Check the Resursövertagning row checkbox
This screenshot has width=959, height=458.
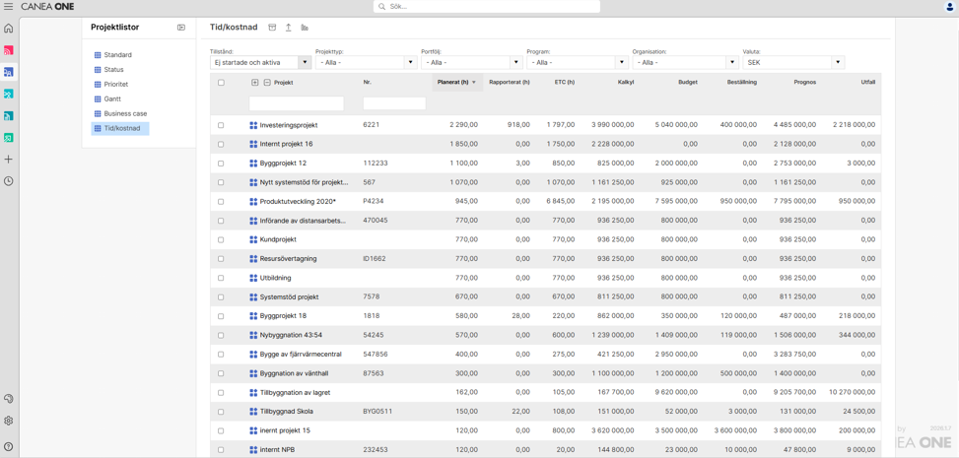point(221,259)
